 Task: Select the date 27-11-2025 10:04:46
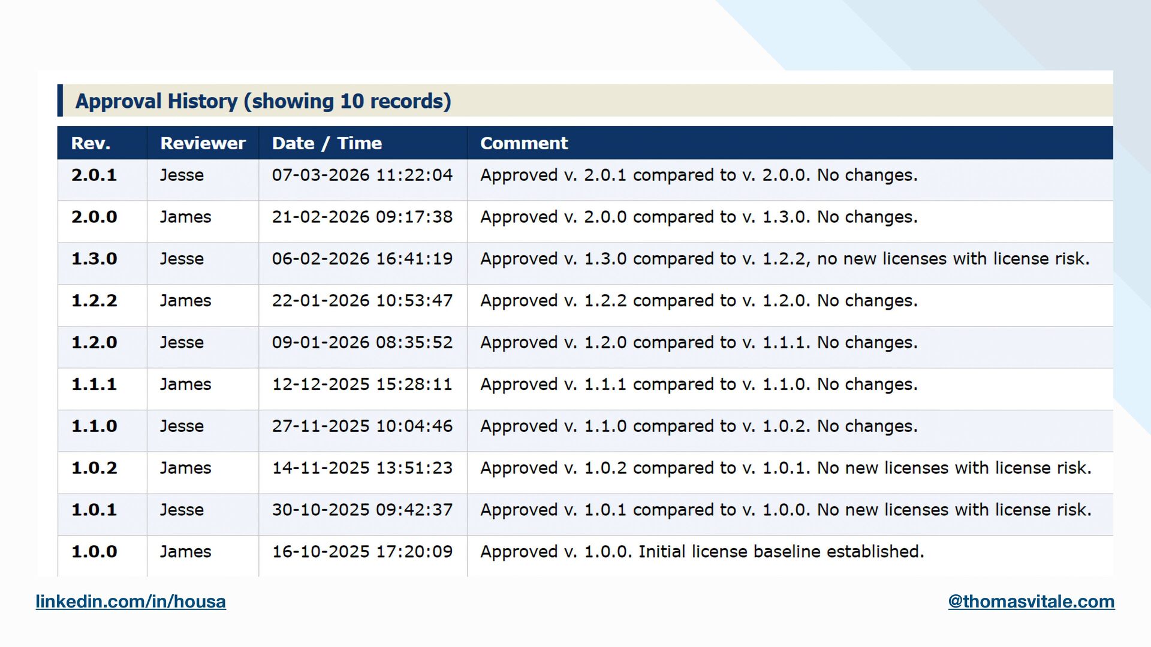pos(362,426)
